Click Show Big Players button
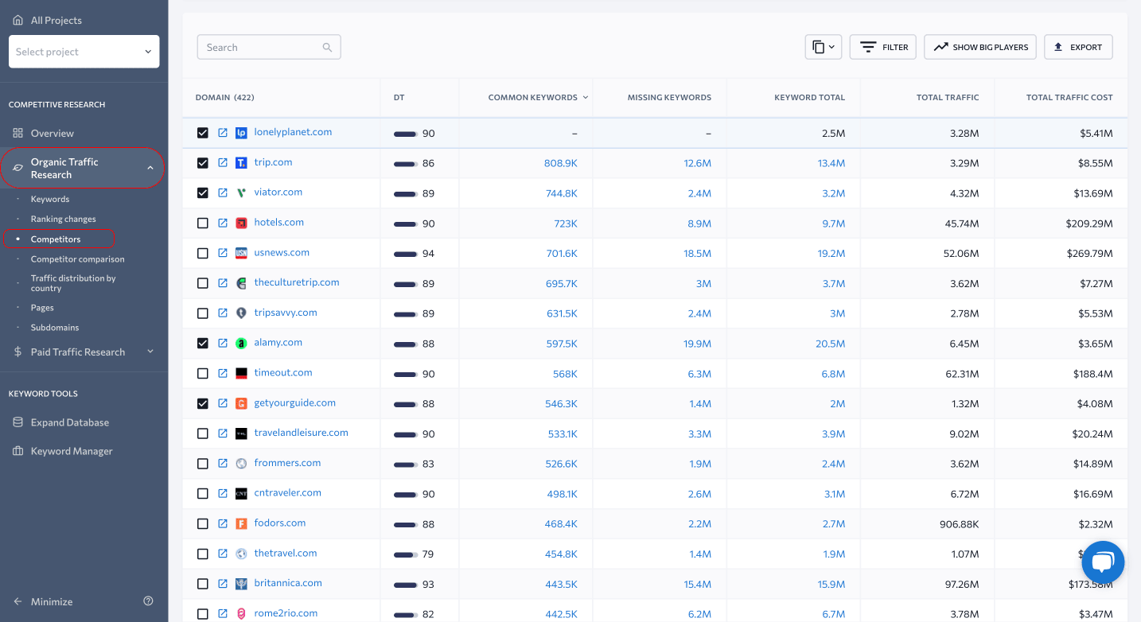The height and width of the screenshot is (622, 1141). tap(980, 47)
